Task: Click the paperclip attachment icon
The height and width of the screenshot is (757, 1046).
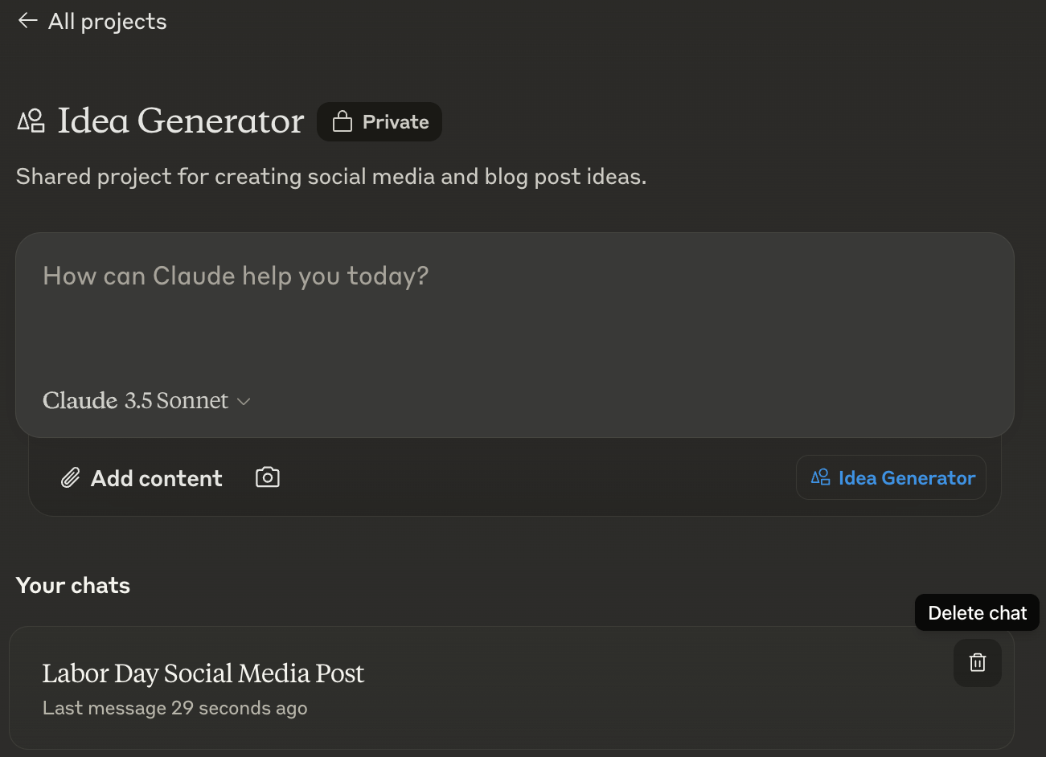Action: [71, 478]
